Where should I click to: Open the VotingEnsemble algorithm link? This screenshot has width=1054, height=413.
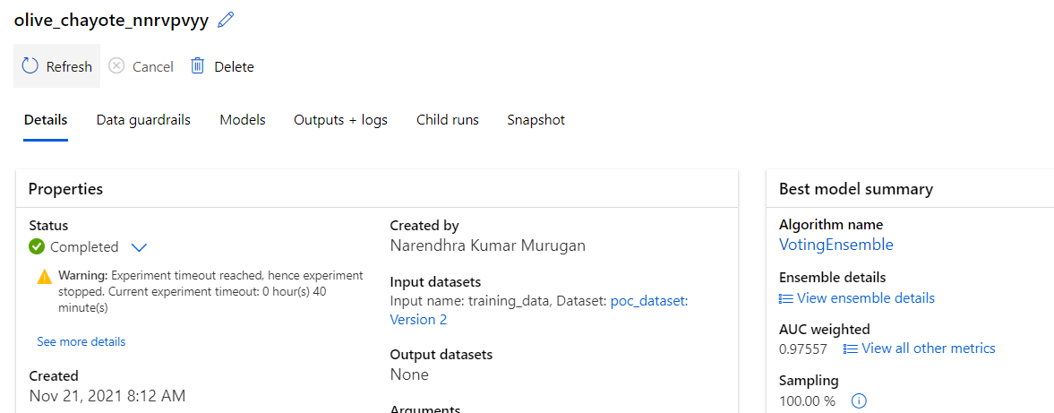(836, 245)
